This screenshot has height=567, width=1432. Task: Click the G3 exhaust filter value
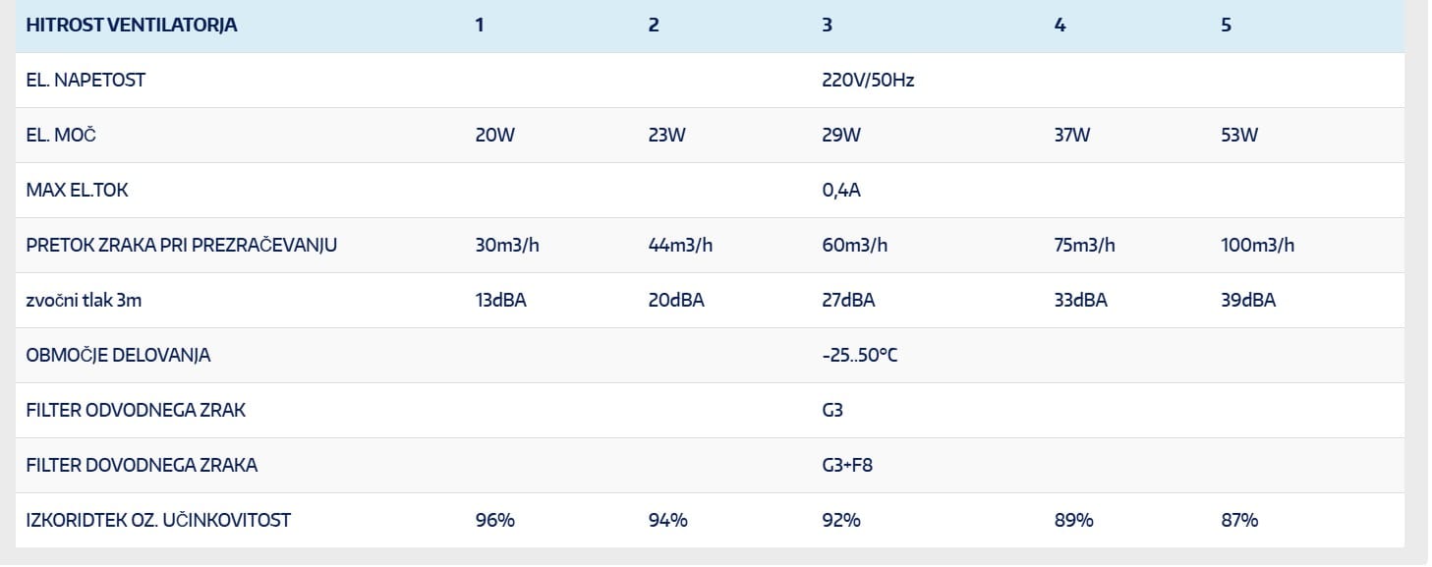832,411
